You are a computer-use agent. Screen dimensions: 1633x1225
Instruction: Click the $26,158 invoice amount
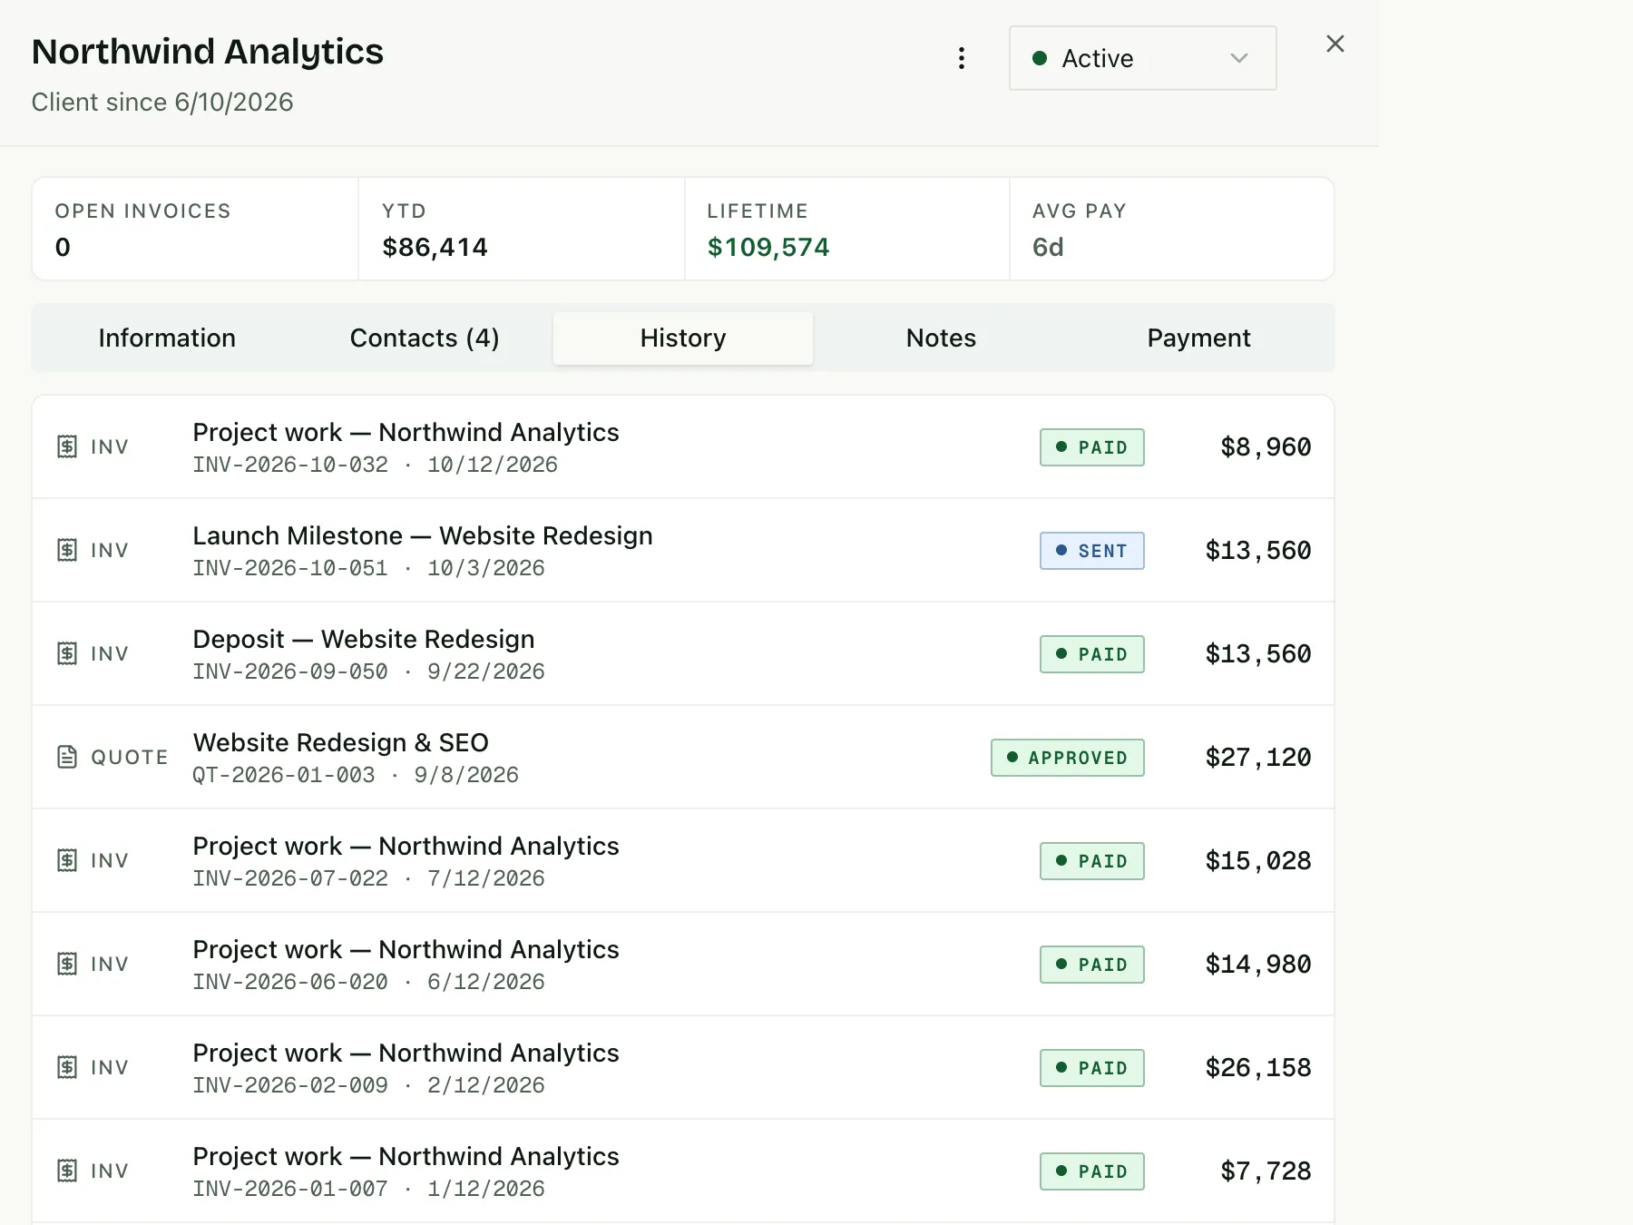1258,1068
